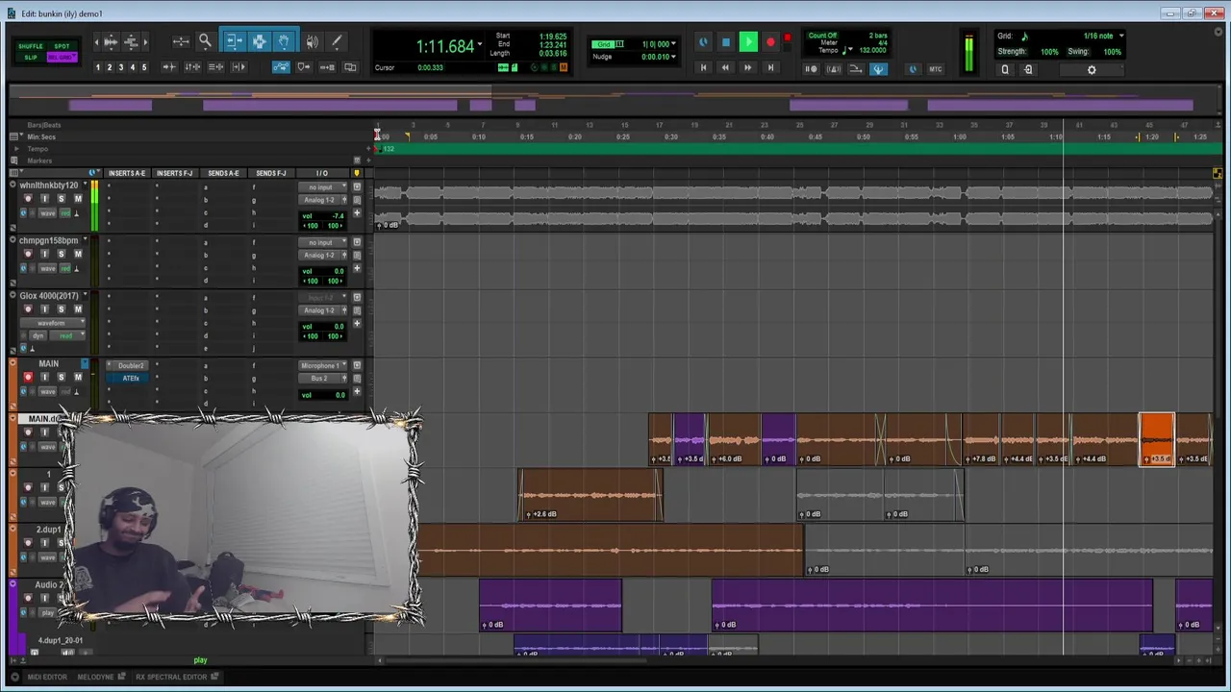Open Glox 4000(2017) waveform view selector

pos(55,323)
